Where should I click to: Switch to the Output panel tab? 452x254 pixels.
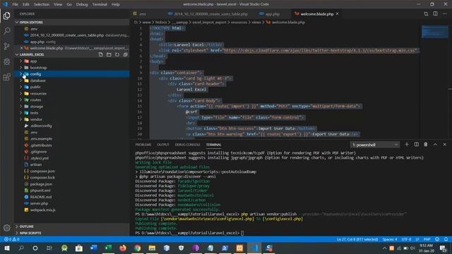[163, 145]
